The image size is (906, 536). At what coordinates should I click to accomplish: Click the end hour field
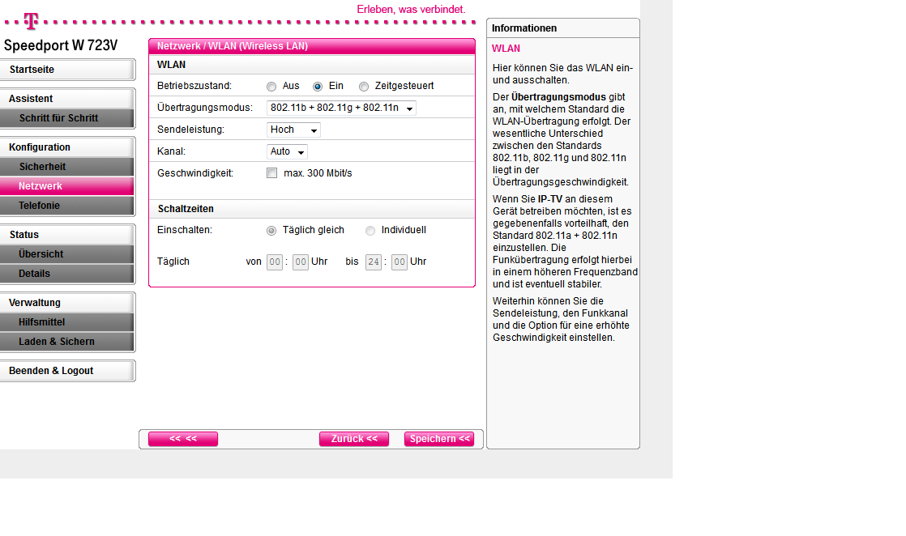374,262
